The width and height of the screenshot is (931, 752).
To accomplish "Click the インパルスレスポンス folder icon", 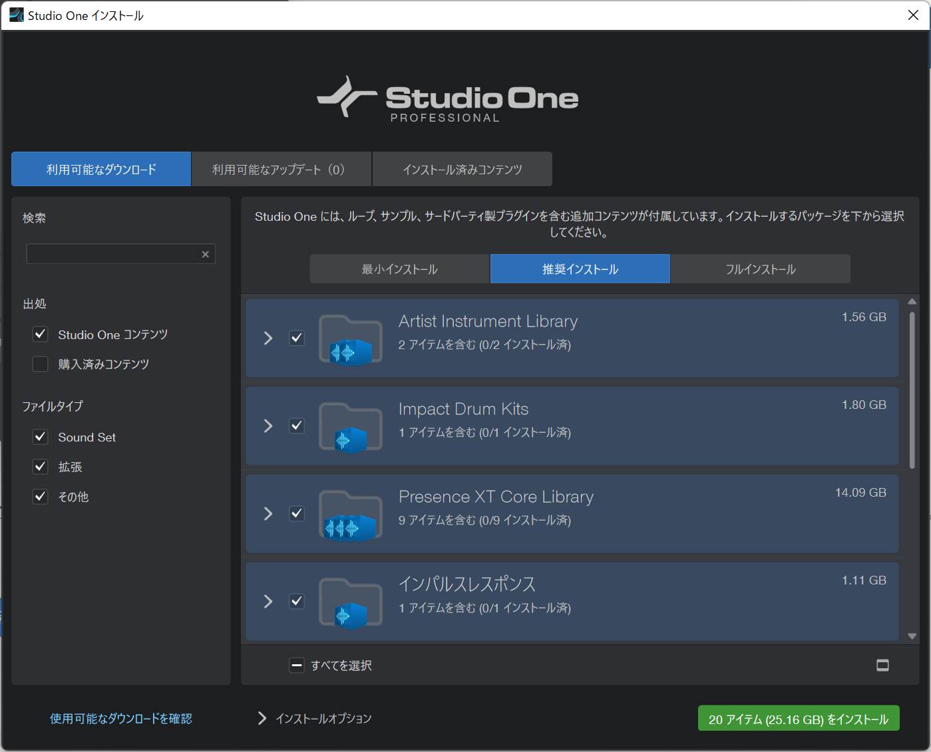I will click(x=351, y=603).
